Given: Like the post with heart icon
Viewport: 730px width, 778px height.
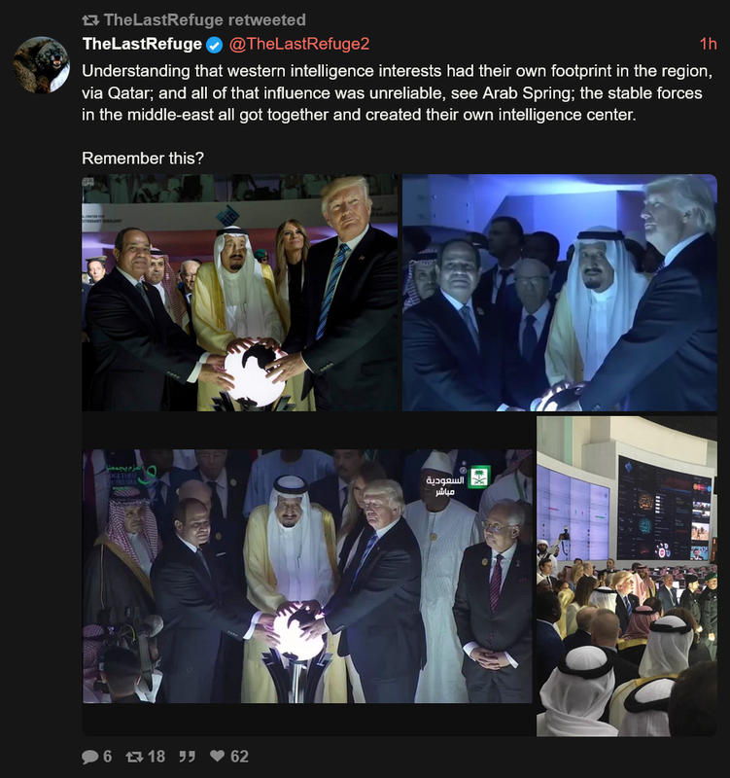Looking at the screenshot, I should point(217,756).
